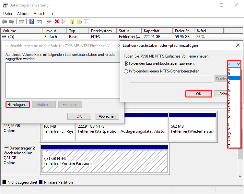Click the scrollbar down arrow in disk pane
This screenshot has width=244, height=194.
pyautogui.click(x=240, y=176)
